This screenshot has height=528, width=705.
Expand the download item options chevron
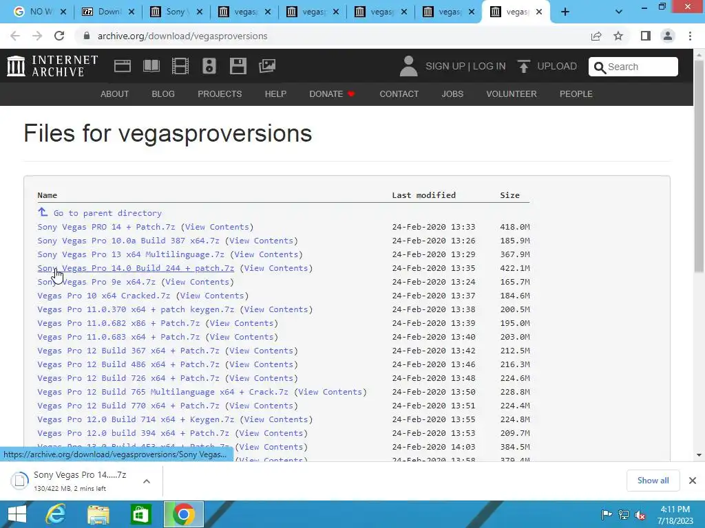[147, 481]
